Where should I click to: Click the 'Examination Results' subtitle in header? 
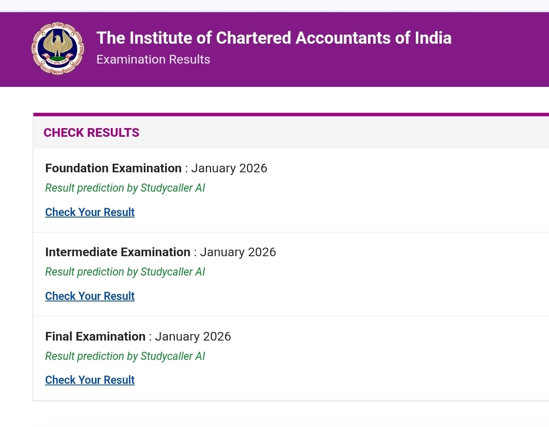(x=153, y=59)
